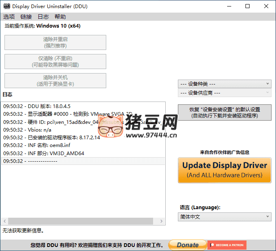The height and width of the screenshot is (251, 276).
Task: Open the 日志 menu
Action: 43,17
